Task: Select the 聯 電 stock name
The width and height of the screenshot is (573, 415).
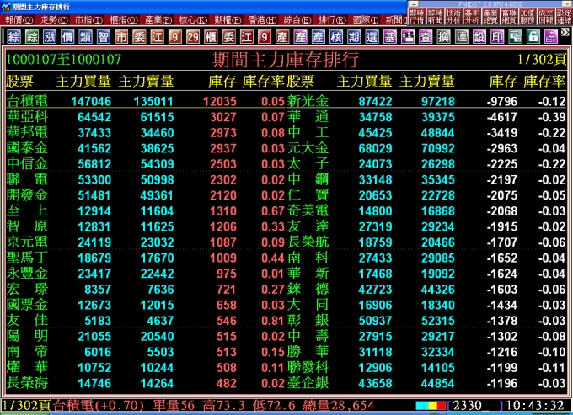Action: (28, 179)
